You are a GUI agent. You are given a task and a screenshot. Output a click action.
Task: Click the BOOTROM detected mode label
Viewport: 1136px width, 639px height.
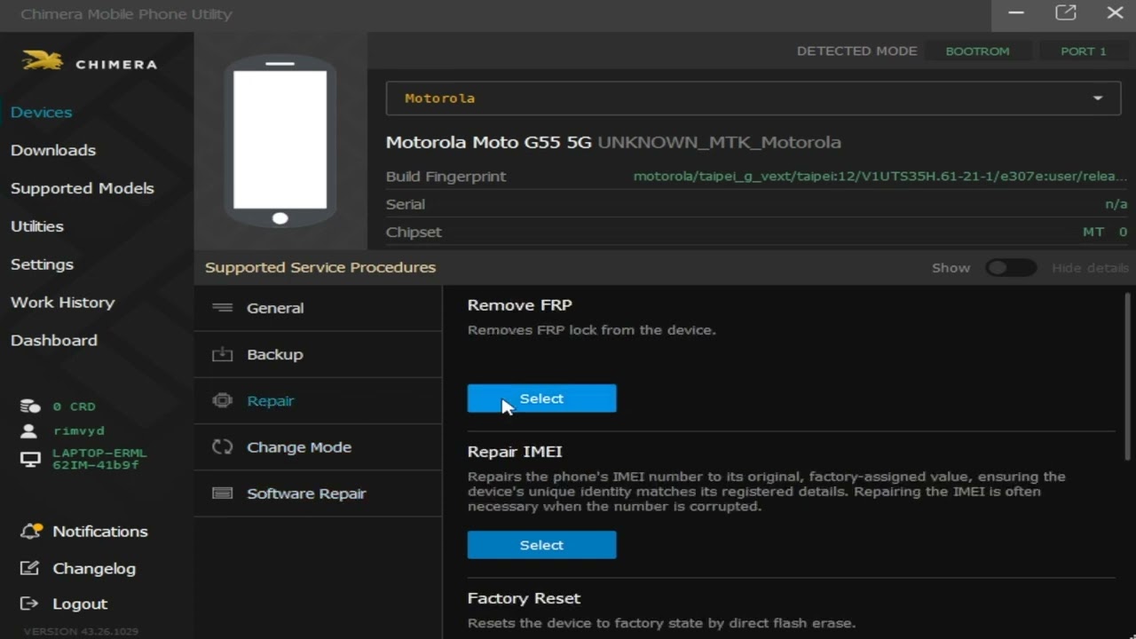977,51
